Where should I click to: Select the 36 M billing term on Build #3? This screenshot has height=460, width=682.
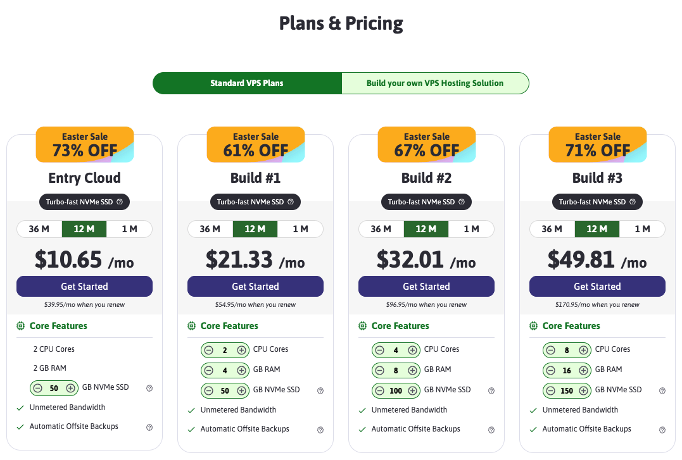552,229
